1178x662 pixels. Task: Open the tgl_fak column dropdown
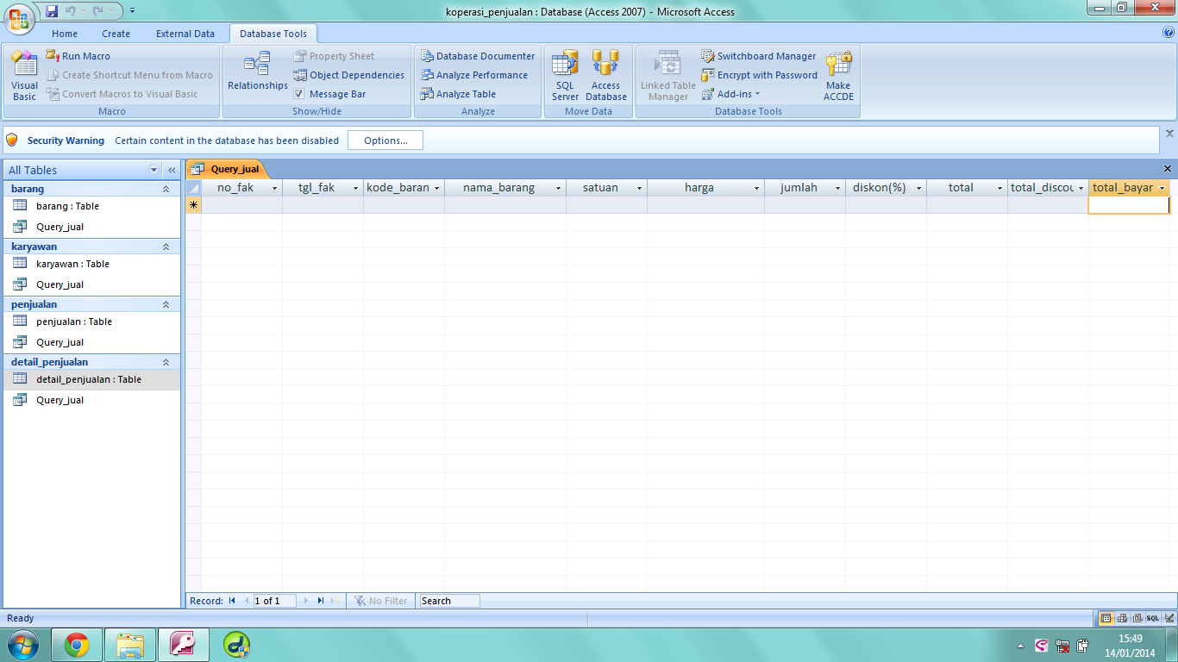pyautogui.click(x=355, y=188)
